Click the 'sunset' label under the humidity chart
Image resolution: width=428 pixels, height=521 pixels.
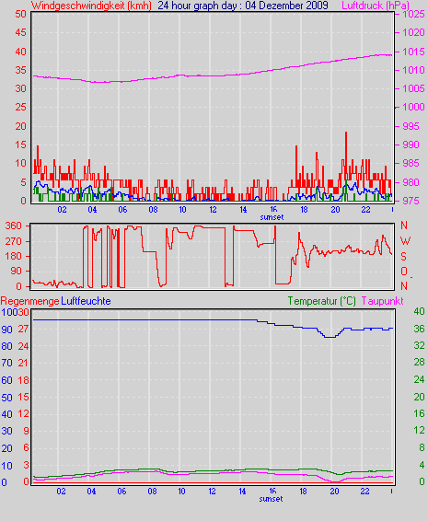click(x=272, y=499)
